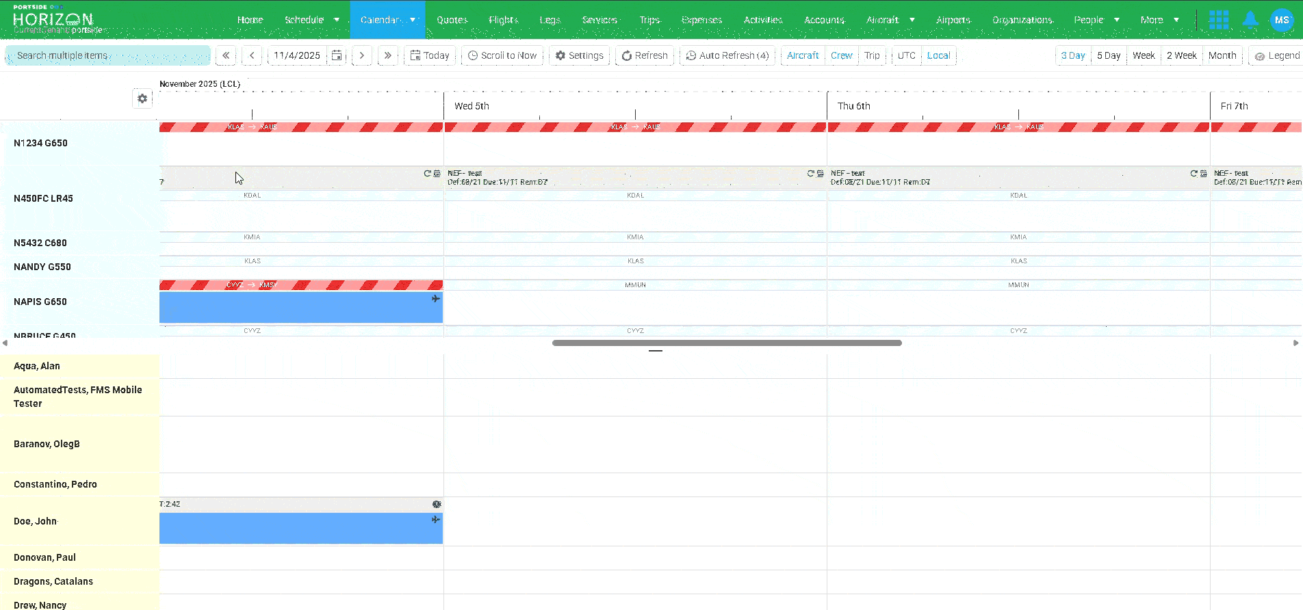Click the Scroll to Now button

click(502, 55)
